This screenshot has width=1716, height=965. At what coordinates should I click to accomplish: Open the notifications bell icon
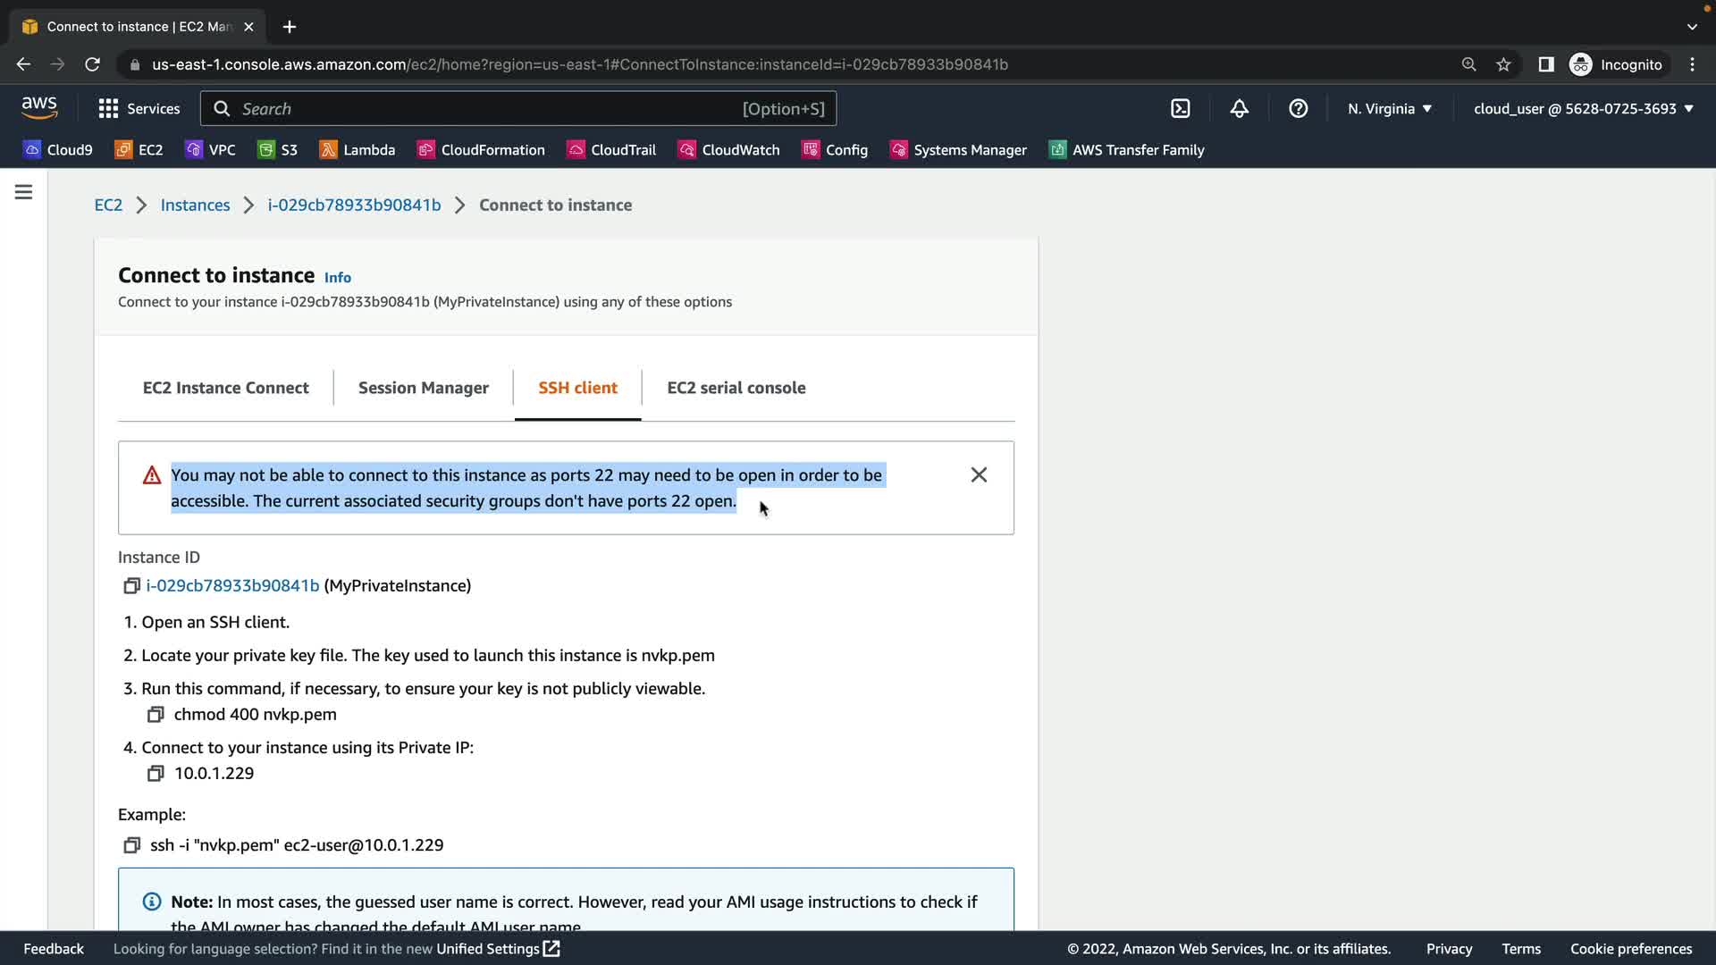pos(1239,108)
